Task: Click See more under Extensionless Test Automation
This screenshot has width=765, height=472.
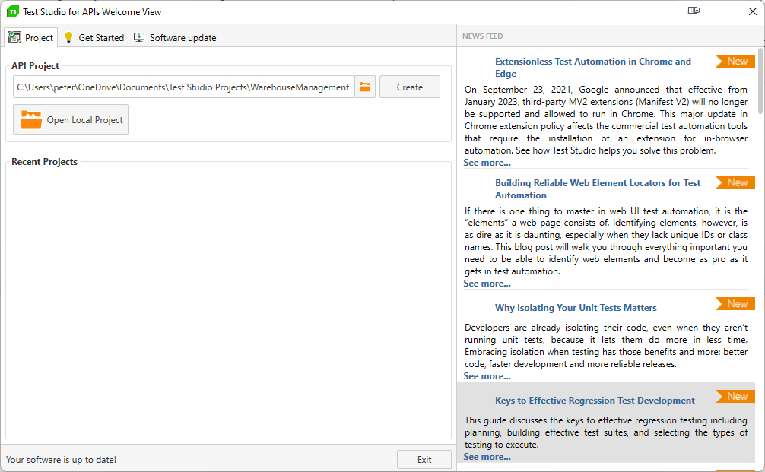Action: point(487,163)
